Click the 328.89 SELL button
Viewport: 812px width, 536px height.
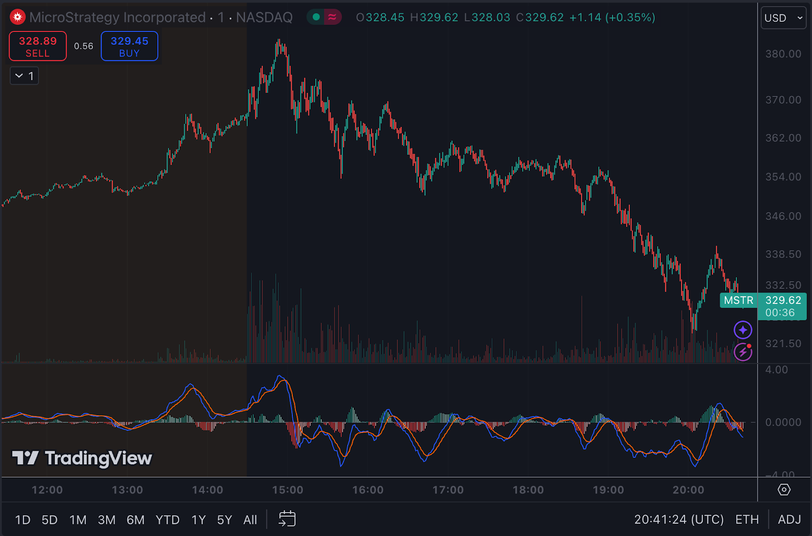coord(38,46)
